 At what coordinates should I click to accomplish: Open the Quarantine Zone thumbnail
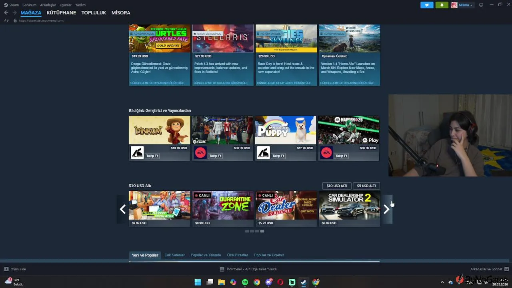pos(223,205)
